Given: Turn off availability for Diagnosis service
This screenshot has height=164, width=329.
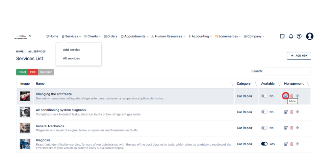Looking at the screenshot, I should pos(264,144).
